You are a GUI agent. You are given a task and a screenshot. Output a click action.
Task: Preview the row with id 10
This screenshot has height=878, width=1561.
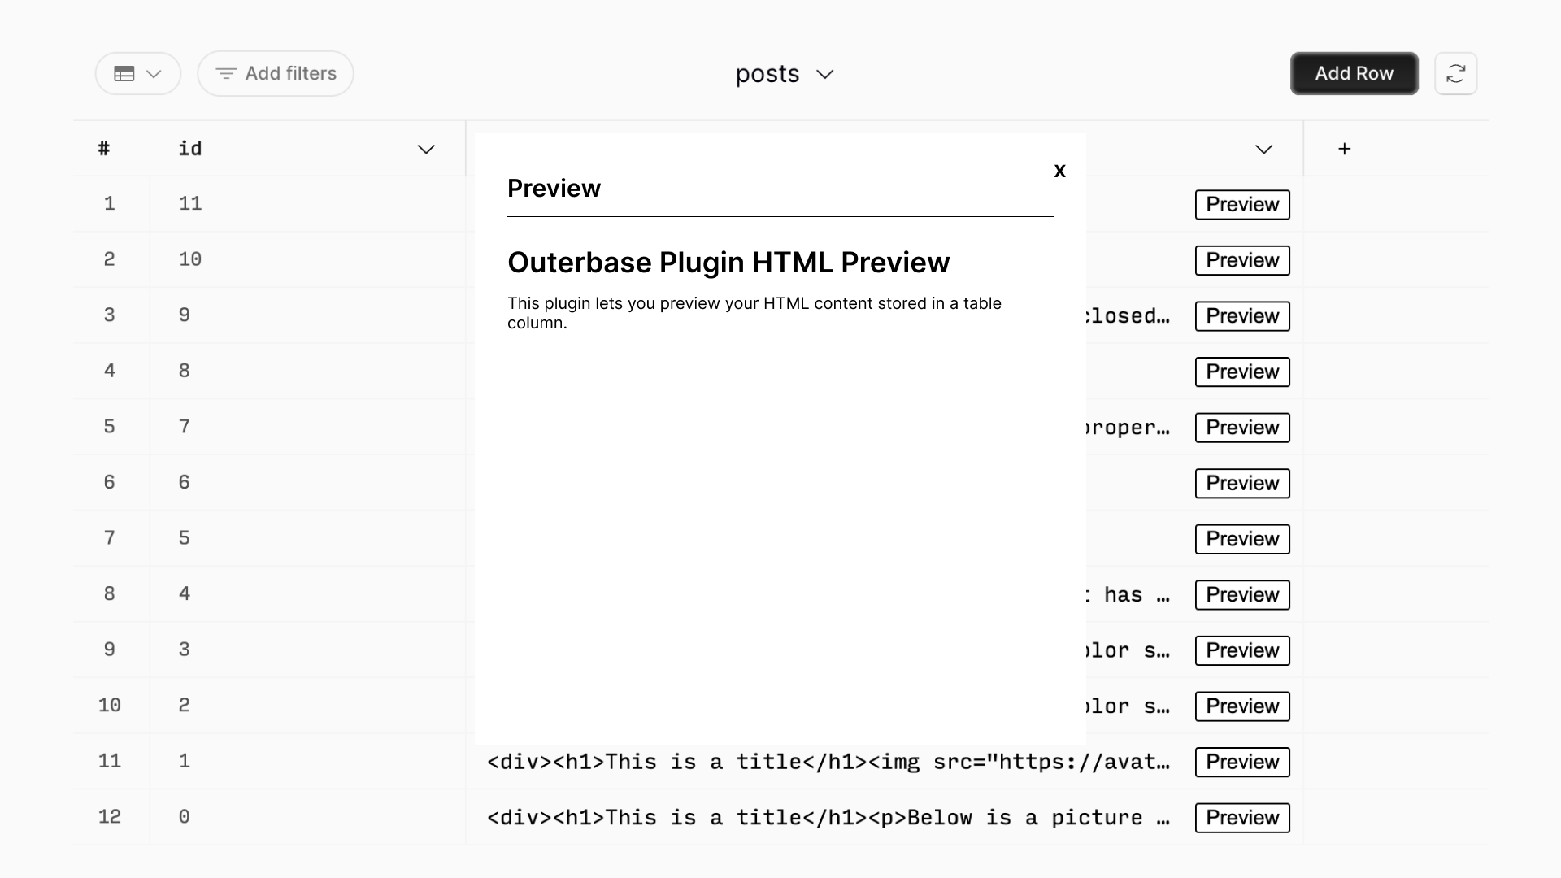(x=1242, y=261)
